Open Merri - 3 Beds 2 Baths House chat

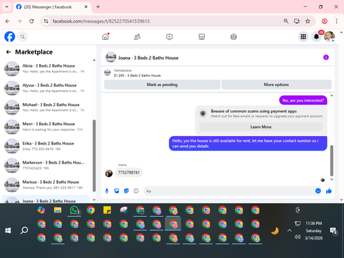pos(47,127)
